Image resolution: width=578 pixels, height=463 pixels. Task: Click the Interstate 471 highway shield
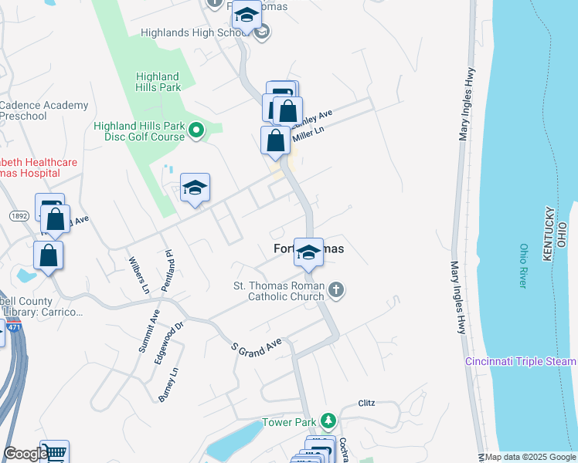[14, 326]
